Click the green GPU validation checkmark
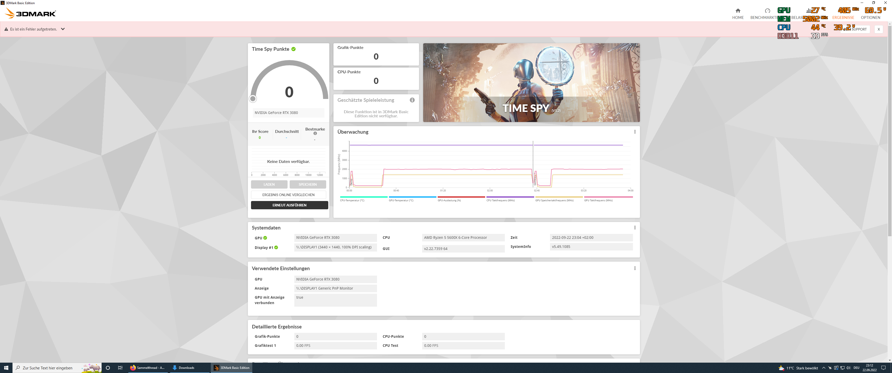 265,238
